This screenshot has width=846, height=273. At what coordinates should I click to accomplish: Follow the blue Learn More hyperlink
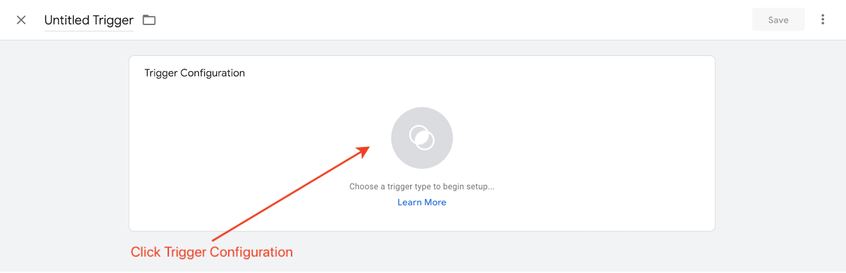tap(422, 202)
